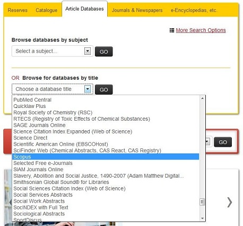Choose Sociological Abstracts
The width and height of the screenshot is (243, 226).
tap(106, 214)
